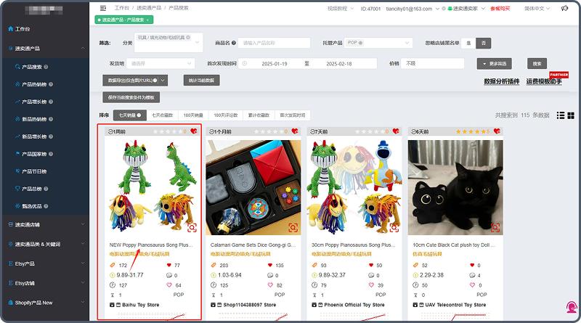Collapse the sidebar via the hamburger icon

click(103, 8)
